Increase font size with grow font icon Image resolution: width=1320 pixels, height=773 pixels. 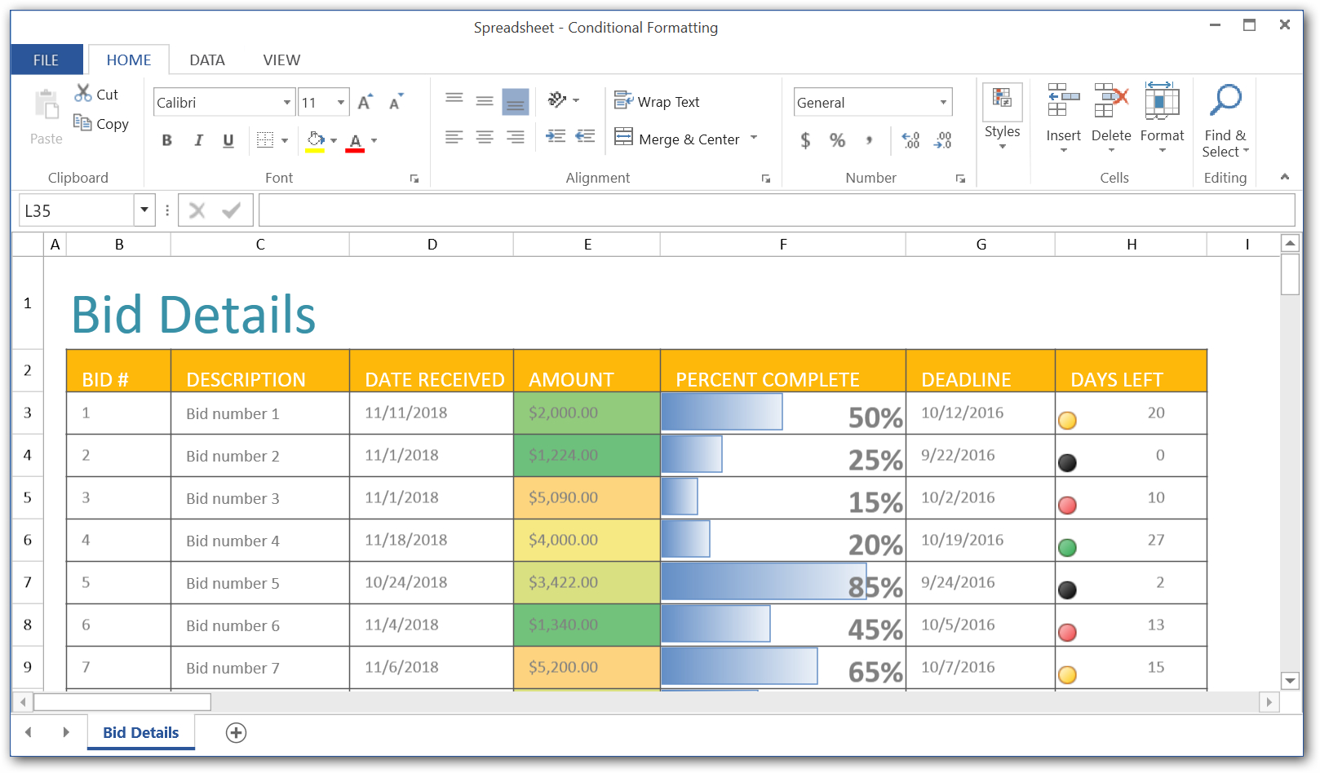pos(365,102)
